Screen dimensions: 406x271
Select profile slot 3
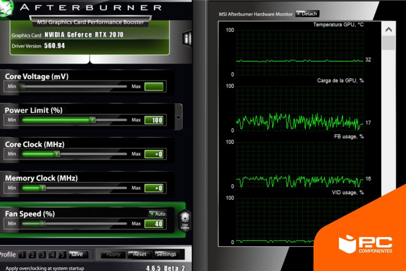pos(42,255)
